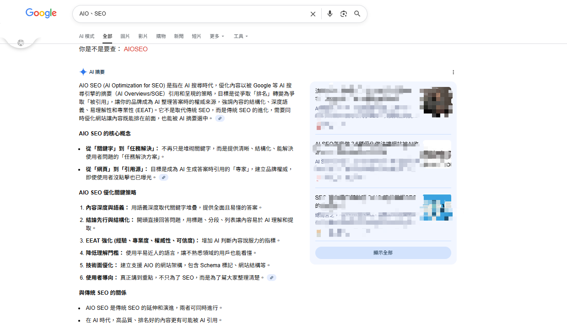Open AI summary three-dot options menu
This screenshot has height=324, width=567.
[453, 72]
